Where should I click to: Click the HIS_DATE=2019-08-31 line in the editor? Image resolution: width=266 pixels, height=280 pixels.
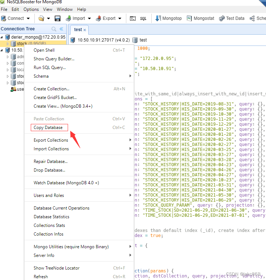[200, 104]
